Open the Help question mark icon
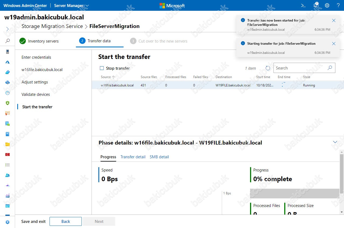This screenshot has width=344, height=228. tap(338, 5)
